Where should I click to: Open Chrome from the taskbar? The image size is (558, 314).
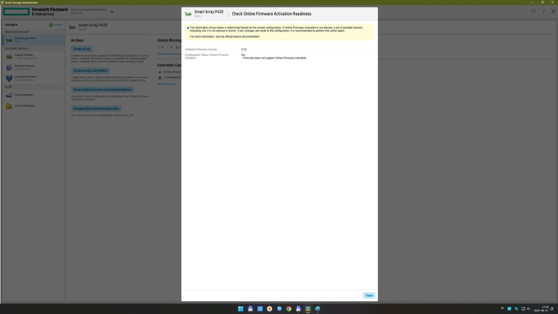[x=289, y=308]
